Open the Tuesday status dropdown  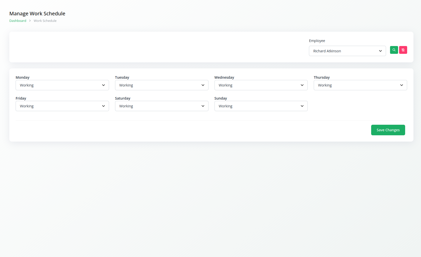[161, 85]
